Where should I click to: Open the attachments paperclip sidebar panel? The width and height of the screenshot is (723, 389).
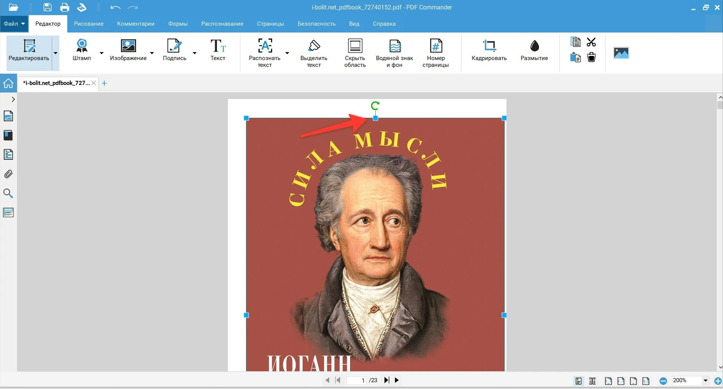tap(8, 174)
